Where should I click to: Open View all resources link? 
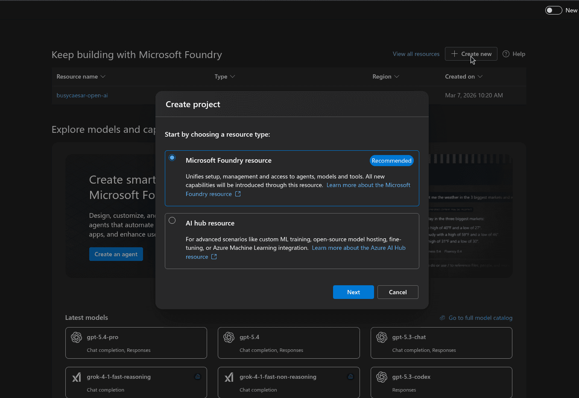coord(416,54)
